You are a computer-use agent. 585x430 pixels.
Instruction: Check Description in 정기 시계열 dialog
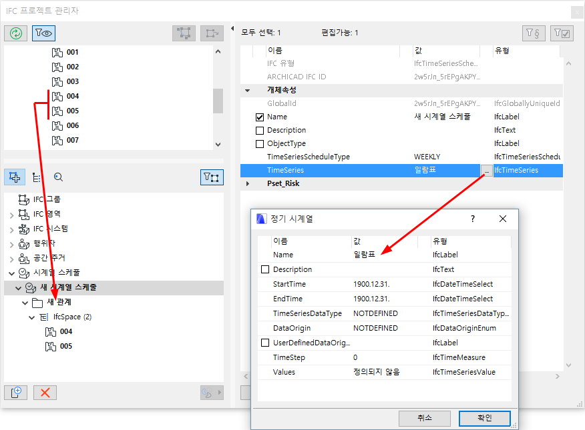(265, 269)
